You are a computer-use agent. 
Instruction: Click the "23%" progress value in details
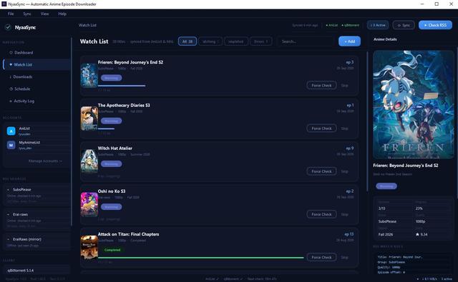coord(419,208)
